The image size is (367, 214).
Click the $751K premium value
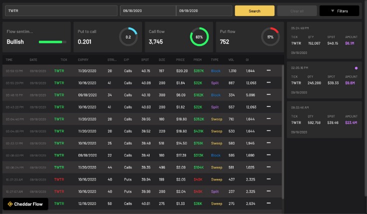point(198,143)
